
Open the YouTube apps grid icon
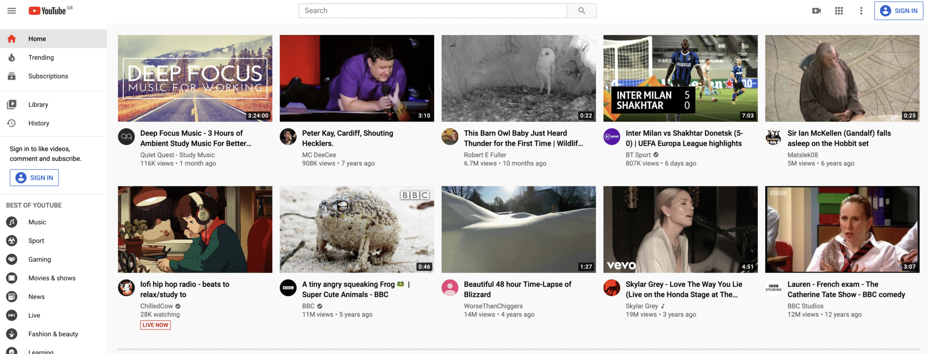pos(839,10)
